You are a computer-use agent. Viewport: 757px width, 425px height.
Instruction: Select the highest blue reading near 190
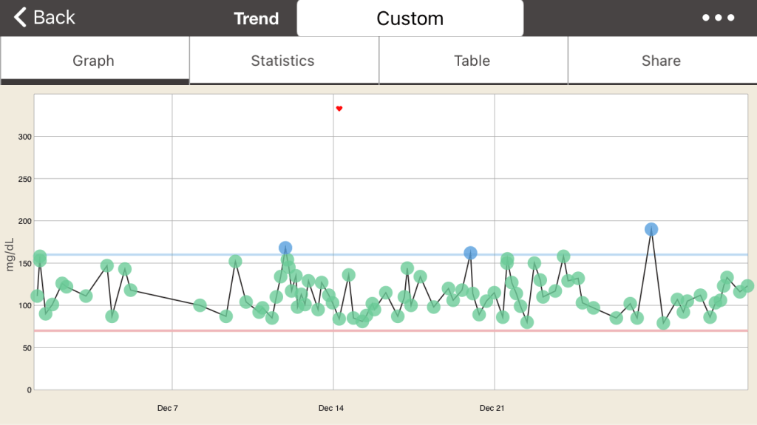(651, 229)
